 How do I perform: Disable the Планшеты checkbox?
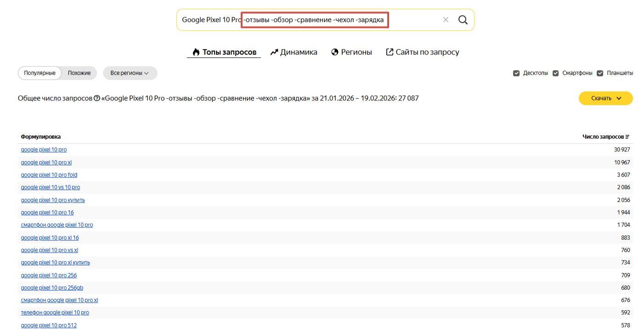[600, 73]
